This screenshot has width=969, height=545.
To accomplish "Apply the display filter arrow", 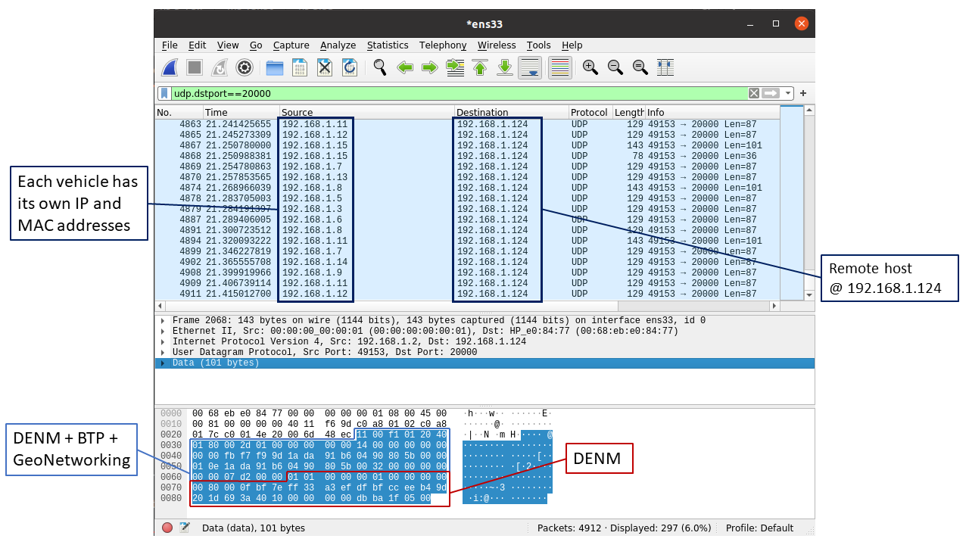I will pyautogui.click(x=771, y=93).
